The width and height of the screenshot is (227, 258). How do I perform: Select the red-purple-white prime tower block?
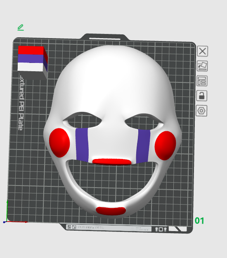pyautogui.click(x=33, y=63)
